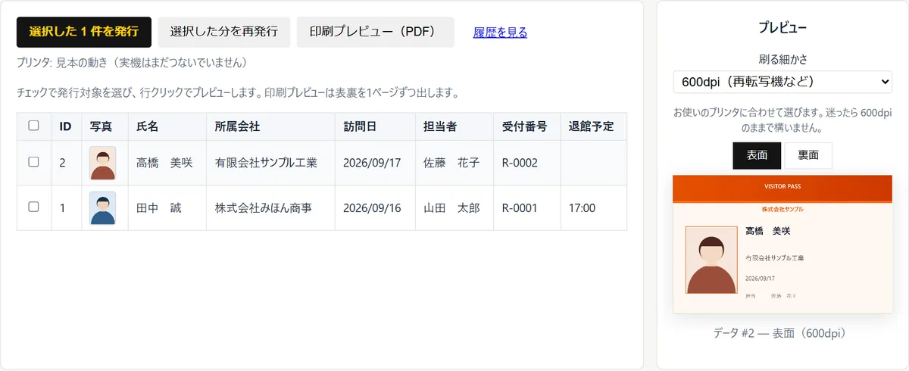Select the name cell 高橋 美咲
909x371 pixels.
[167, 163]
